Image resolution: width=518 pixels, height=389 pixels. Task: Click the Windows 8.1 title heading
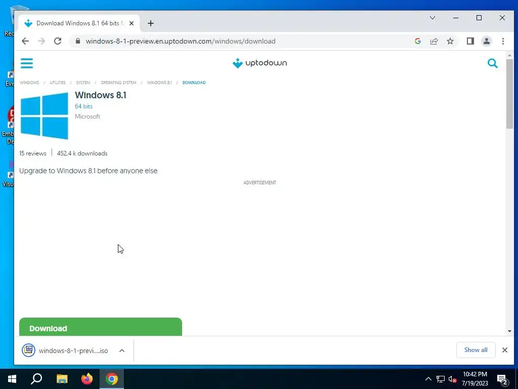[101, 95]
